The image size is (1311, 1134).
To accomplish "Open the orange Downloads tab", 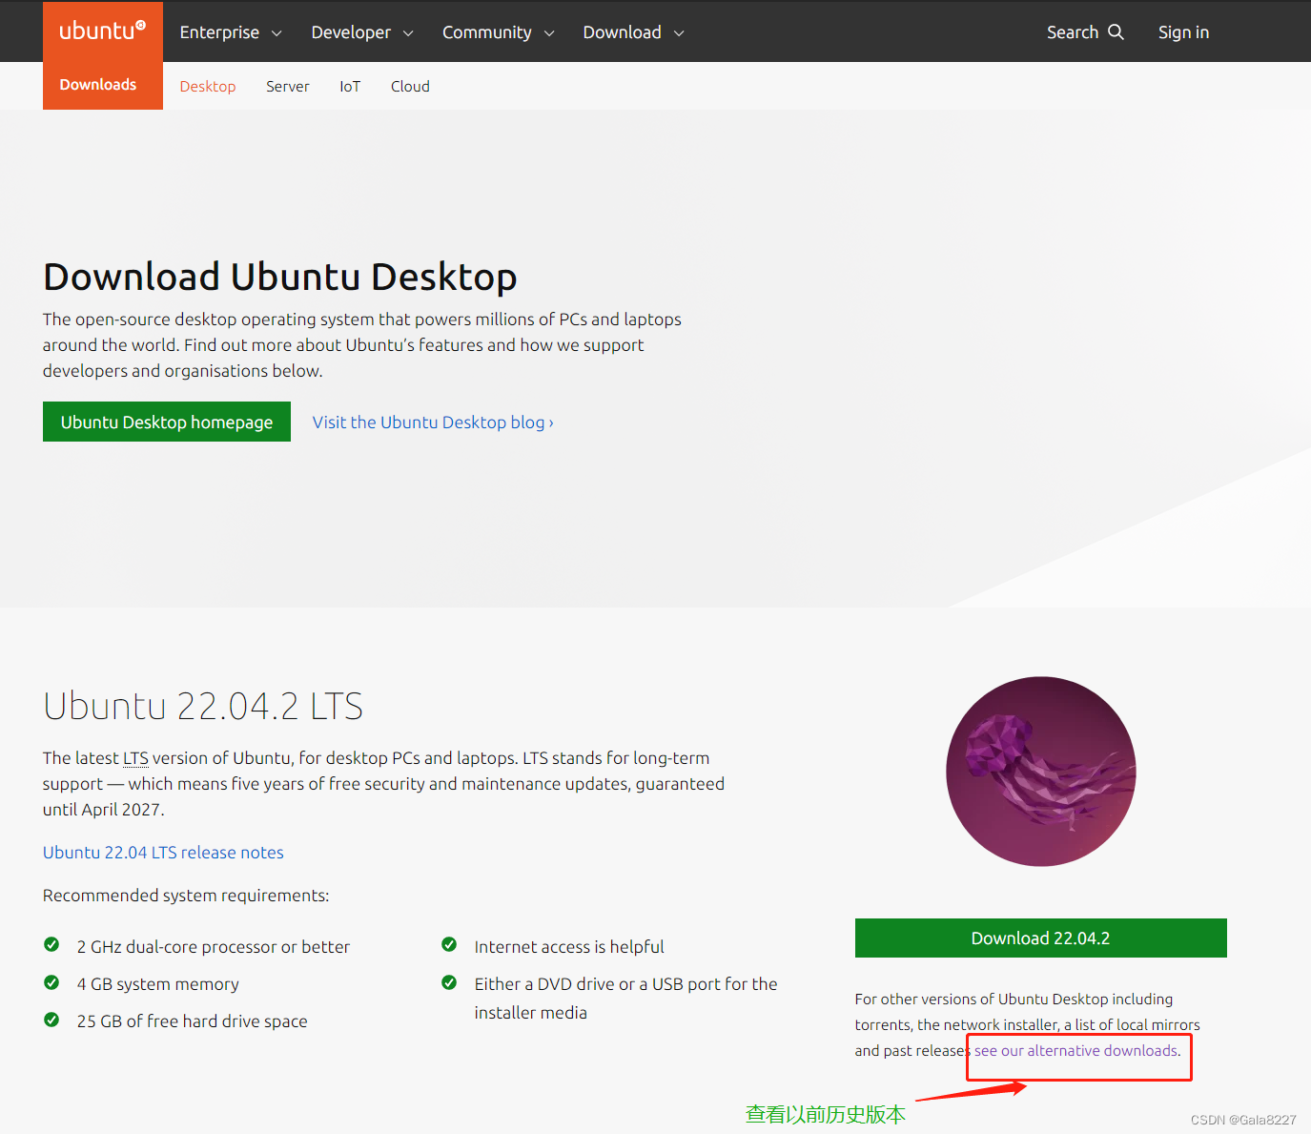I will 103,85.
